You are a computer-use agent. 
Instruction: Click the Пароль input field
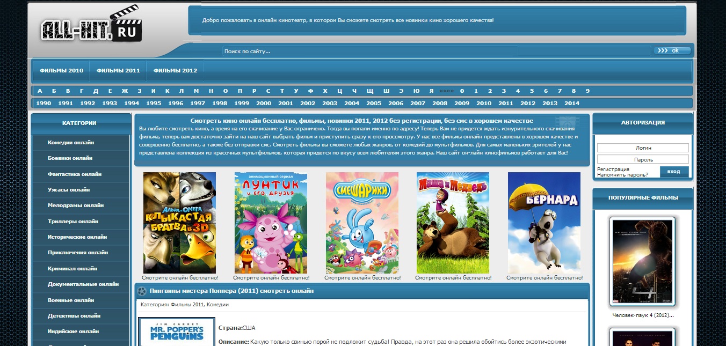643,159
